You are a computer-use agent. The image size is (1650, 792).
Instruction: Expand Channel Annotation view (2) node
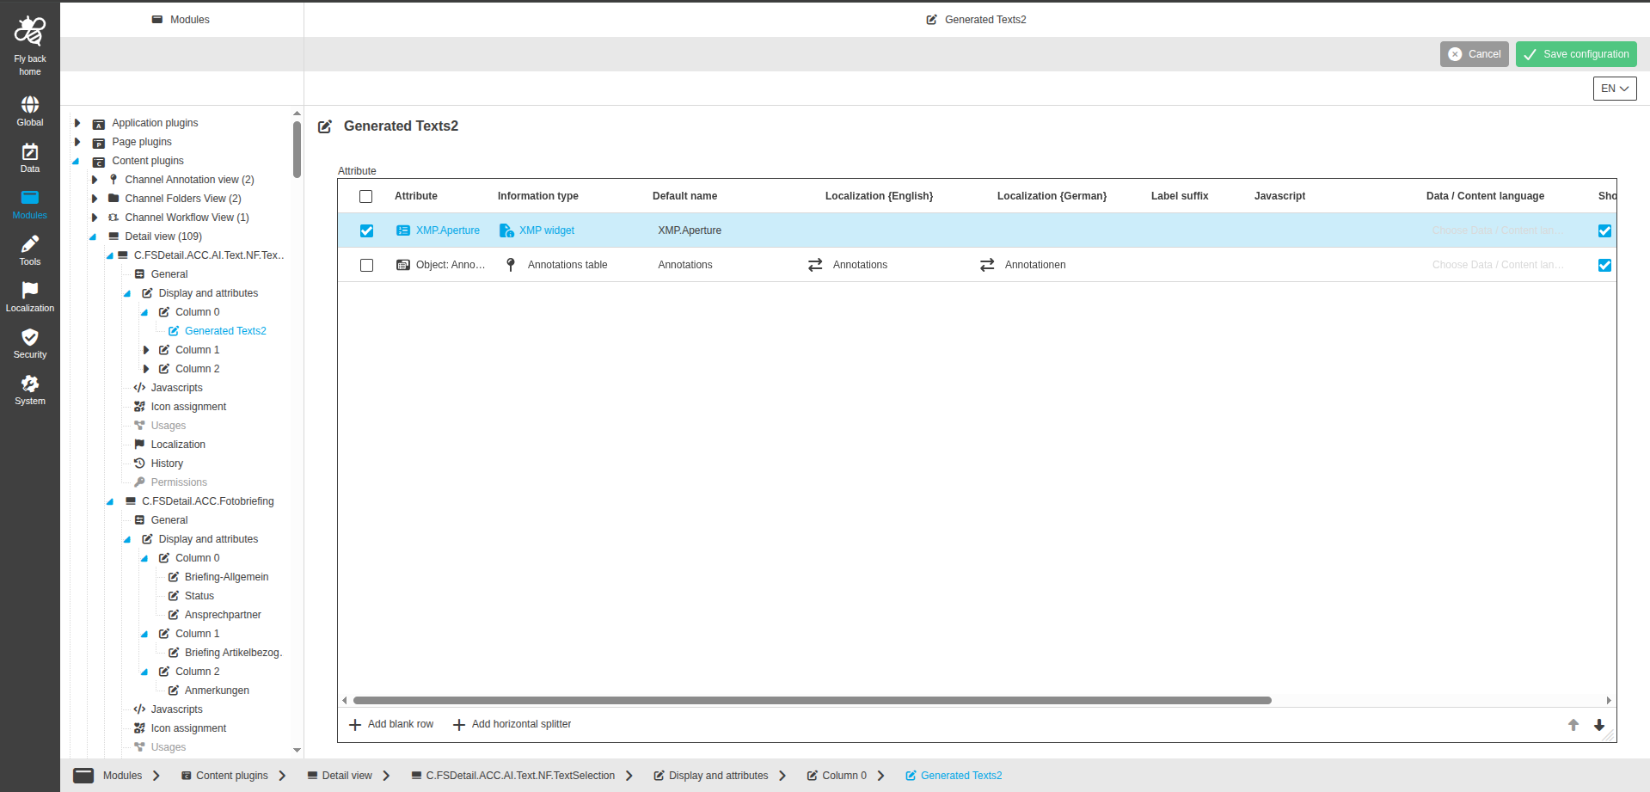click(x=95, y=180)
